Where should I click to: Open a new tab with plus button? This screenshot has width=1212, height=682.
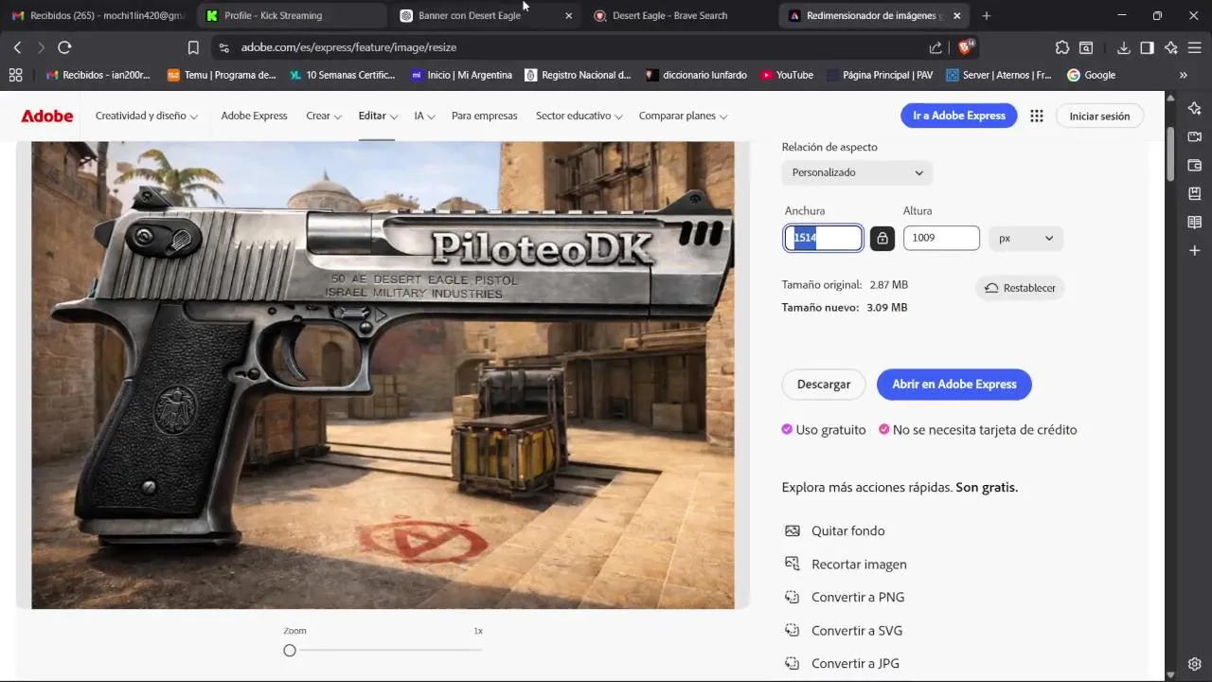pos(987,16)
